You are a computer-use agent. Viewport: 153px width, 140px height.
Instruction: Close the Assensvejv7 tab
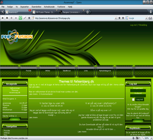point(30,10)
